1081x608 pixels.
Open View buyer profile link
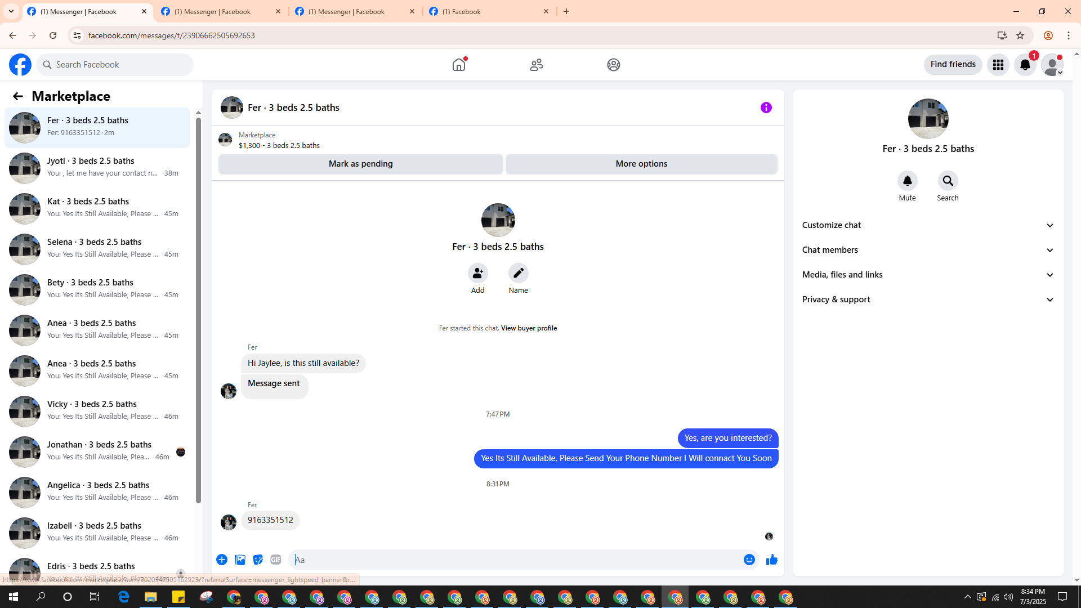pos(528,328)
